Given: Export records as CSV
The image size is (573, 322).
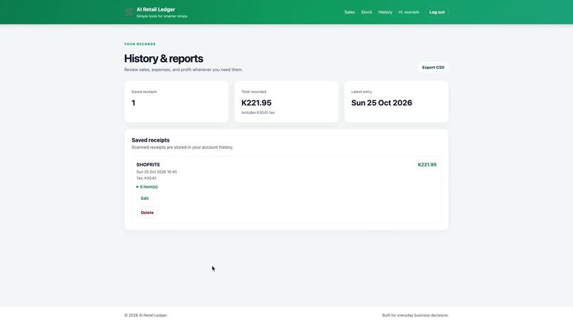Looking at the screenshot, I should [433, 68].
